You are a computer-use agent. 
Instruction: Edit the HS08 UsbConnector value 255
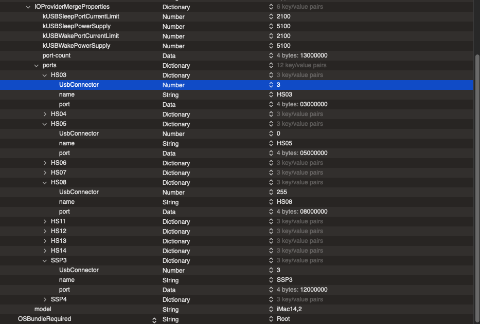click(282, 192)
